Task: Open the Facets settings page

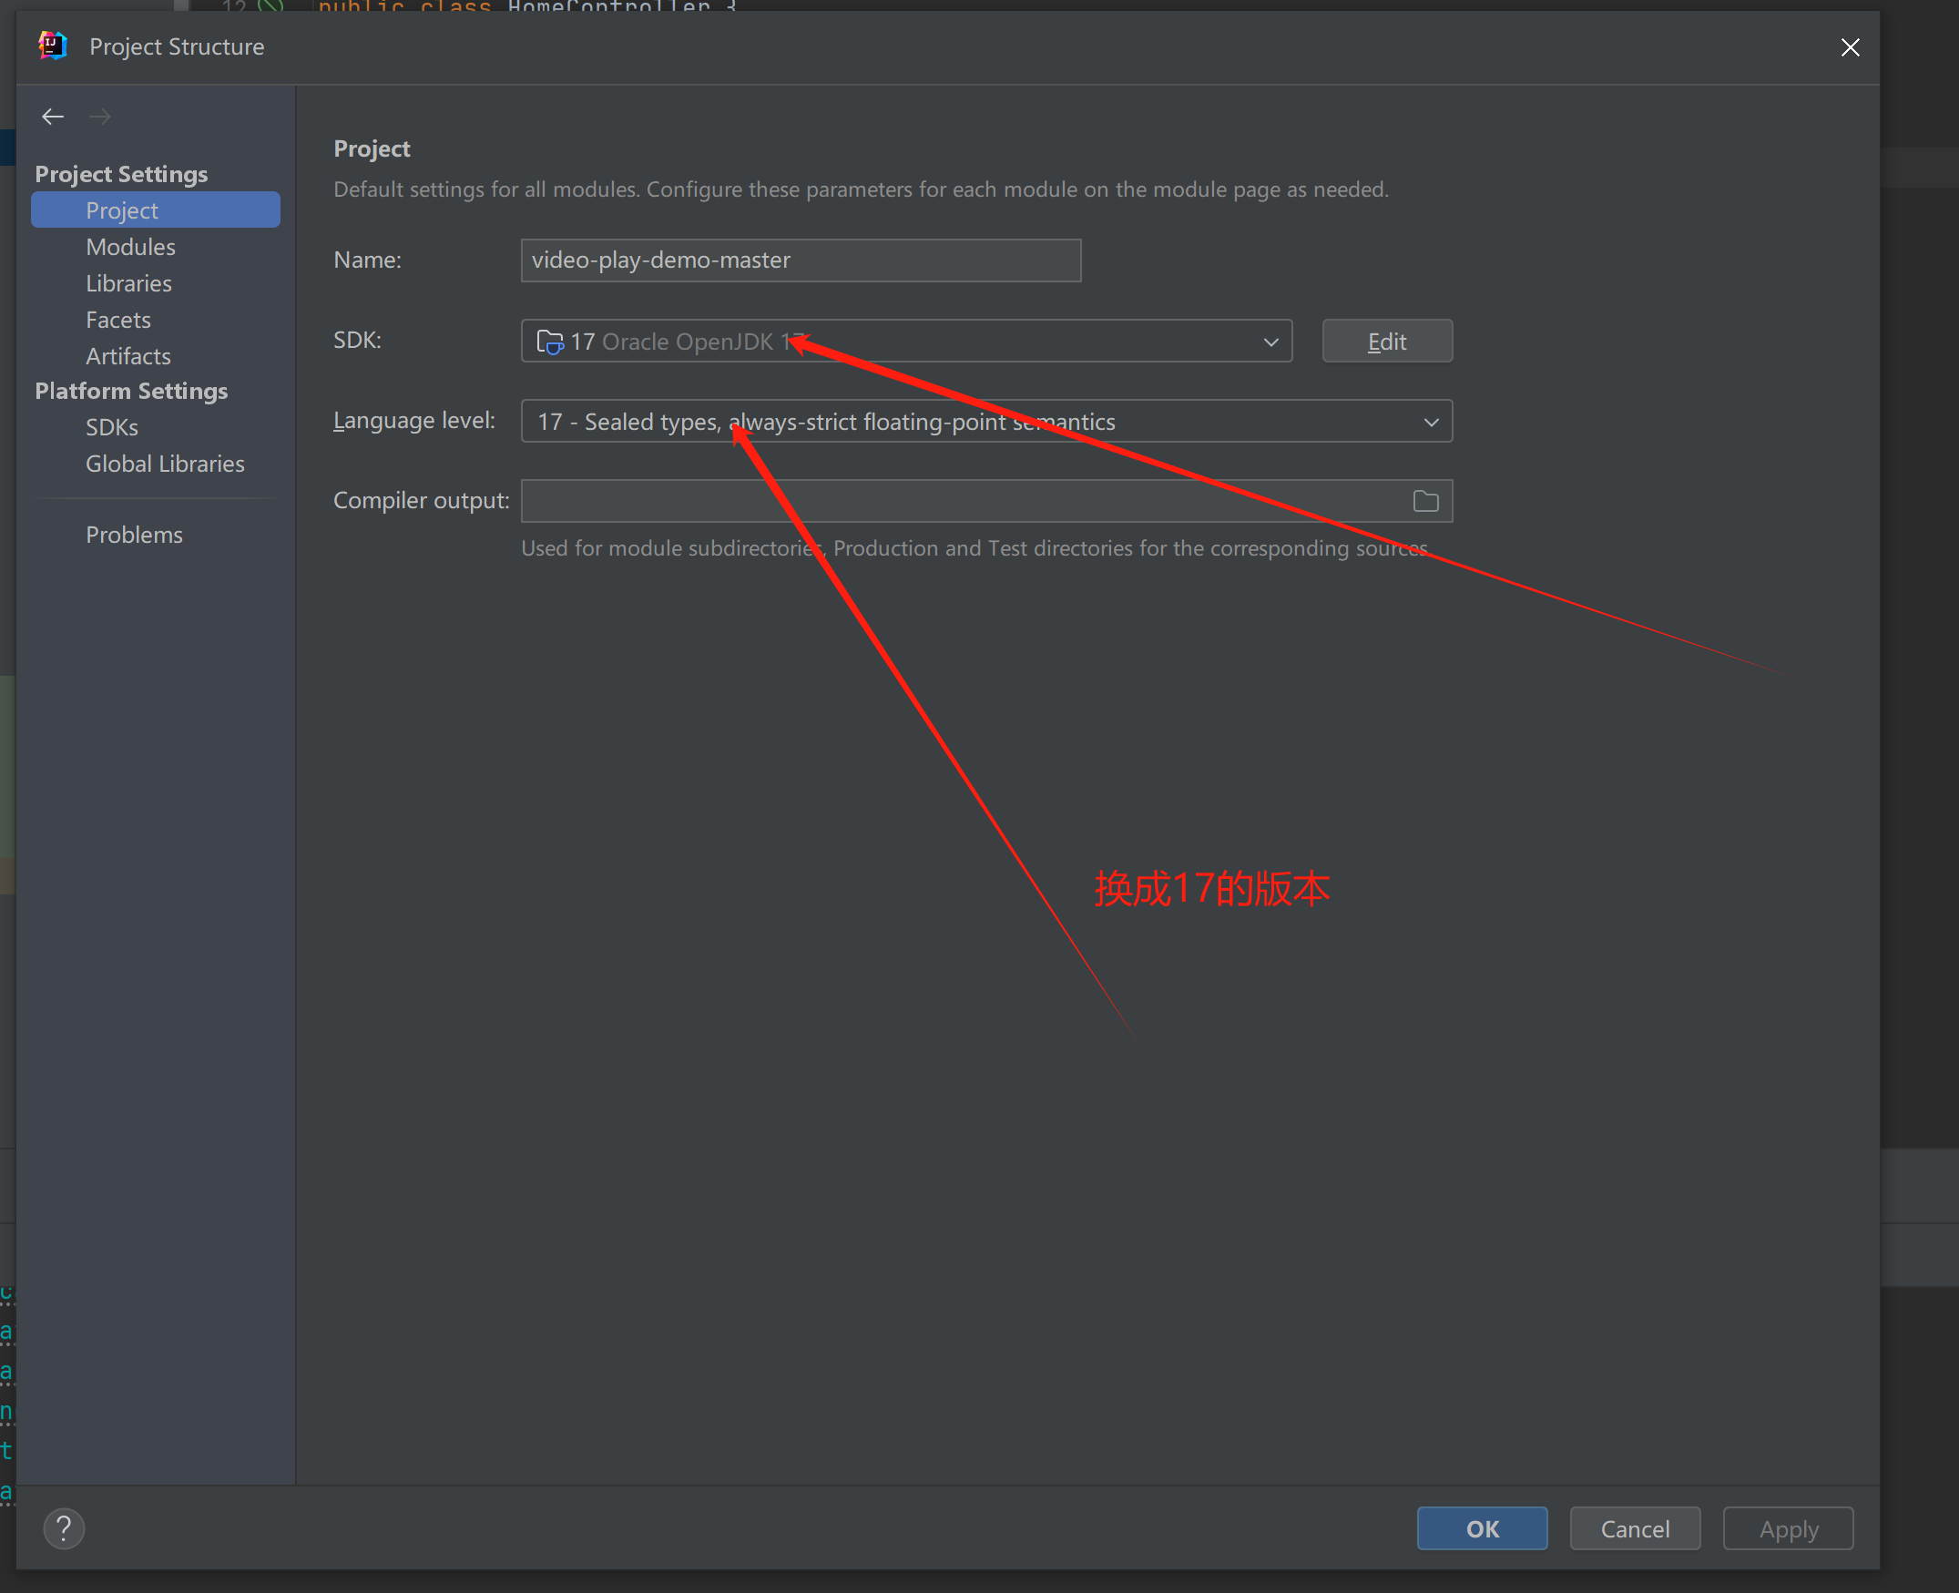Action: click(118, 321)
